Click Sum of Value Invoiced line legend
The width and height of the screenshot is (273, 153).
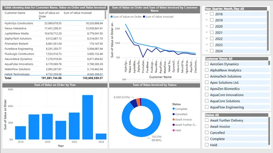[x=158, y=17]
